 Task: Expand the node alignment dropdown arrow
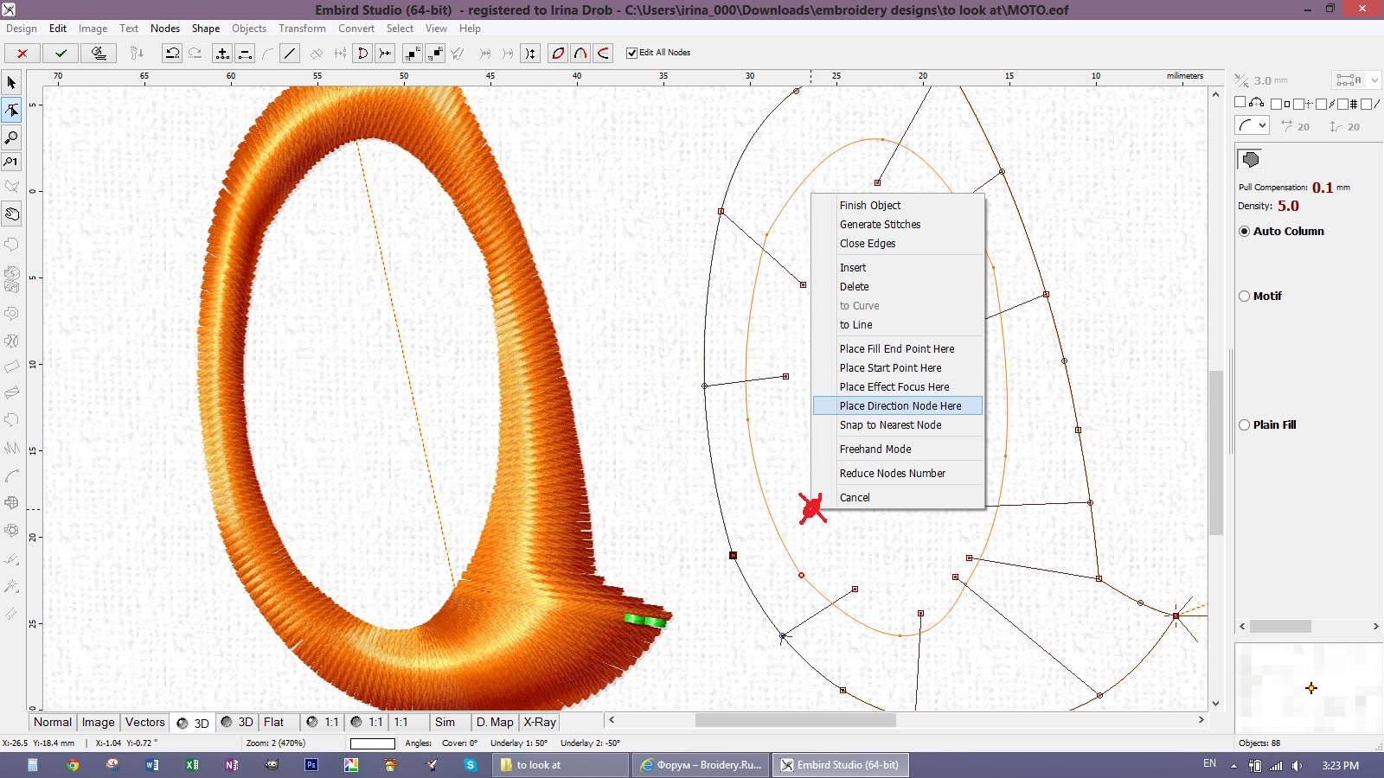click(1374, 80)
